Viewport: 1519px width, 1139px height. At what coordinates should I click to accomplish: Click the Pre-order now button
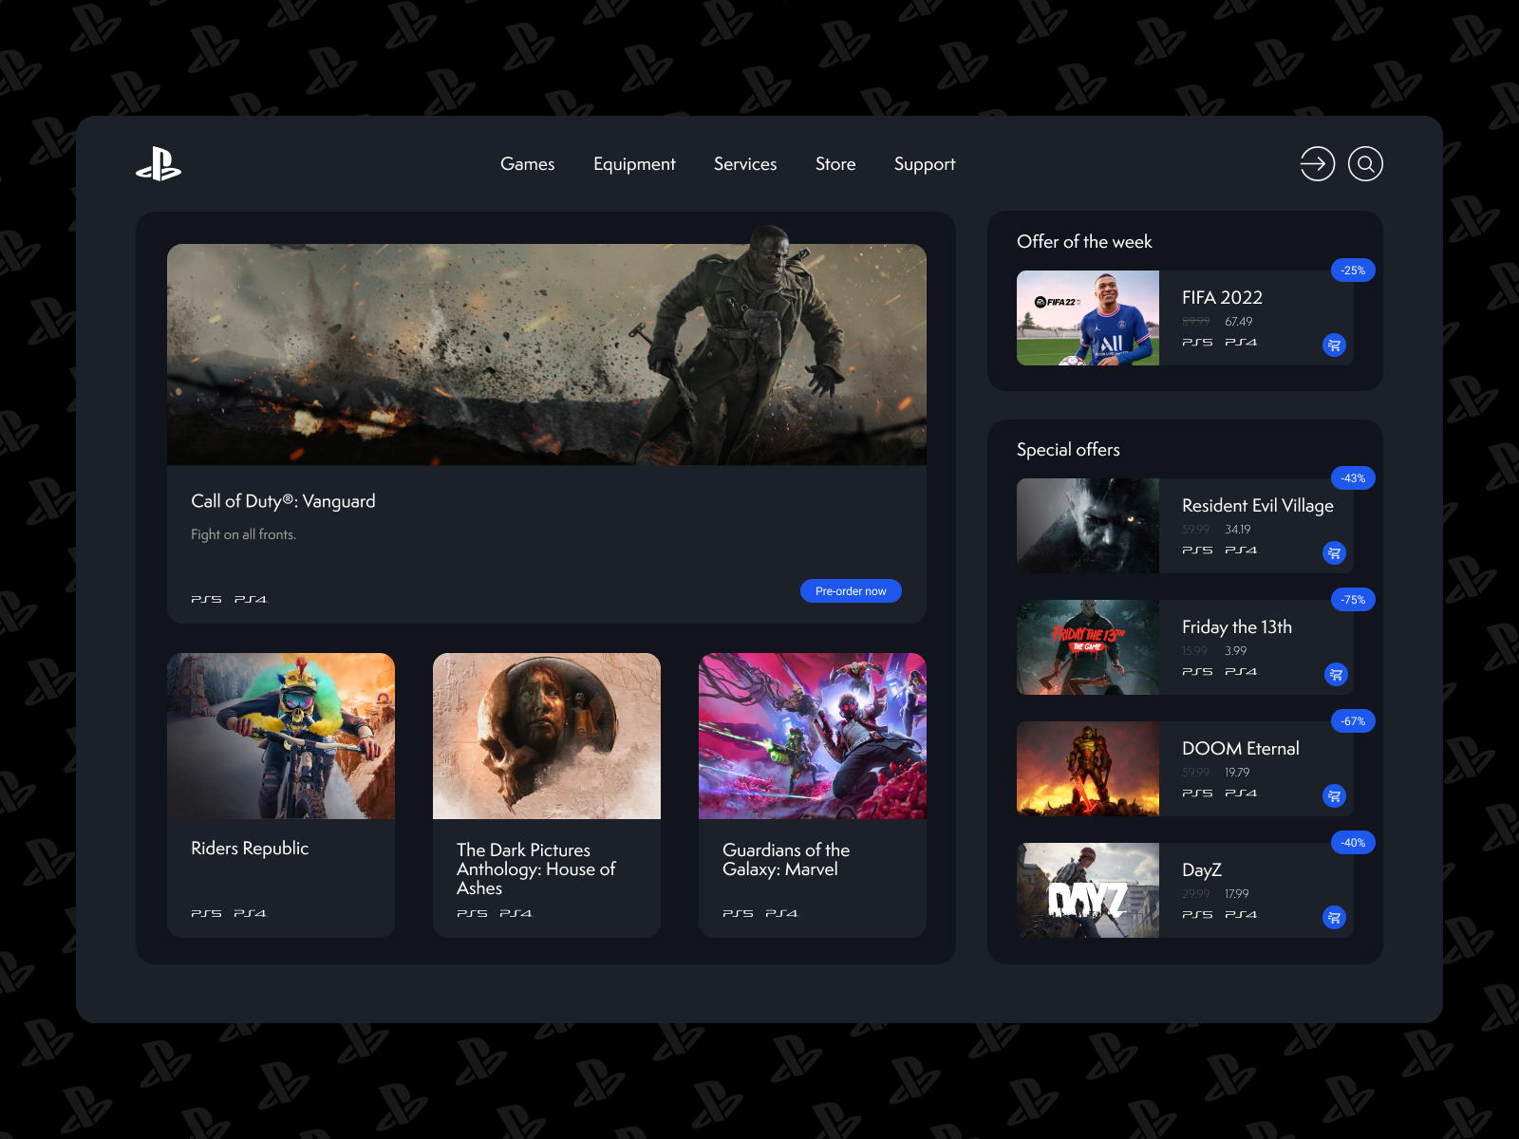[x=851, y=591]
